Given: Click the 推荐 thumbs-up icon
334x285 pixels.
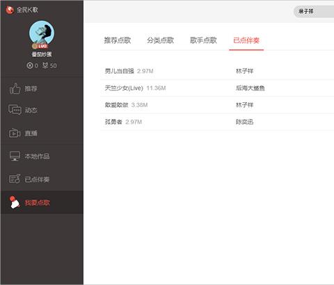Looking at the screenshot, I should click(15, 88).
